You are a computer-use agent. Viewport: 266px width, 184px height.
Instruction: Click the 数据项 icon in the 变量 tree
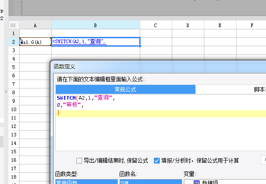[197, 182]
